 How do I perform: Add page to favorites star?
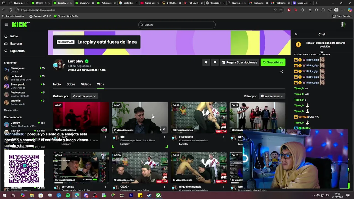click(281, 10)
